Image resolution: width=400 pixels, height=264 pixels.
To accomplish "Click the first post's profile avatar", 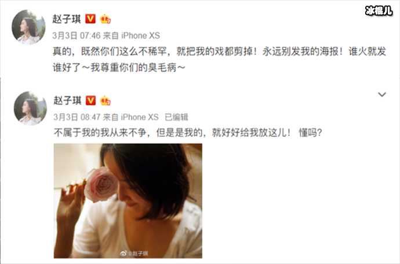I will point(28,27).
